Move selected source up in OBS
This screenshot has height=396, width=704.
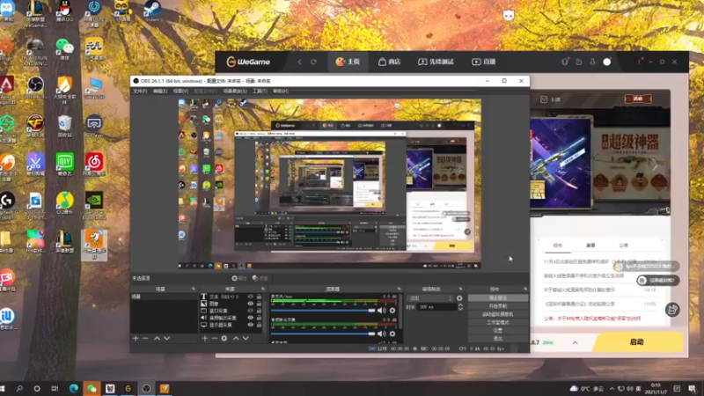pos(236,338)
